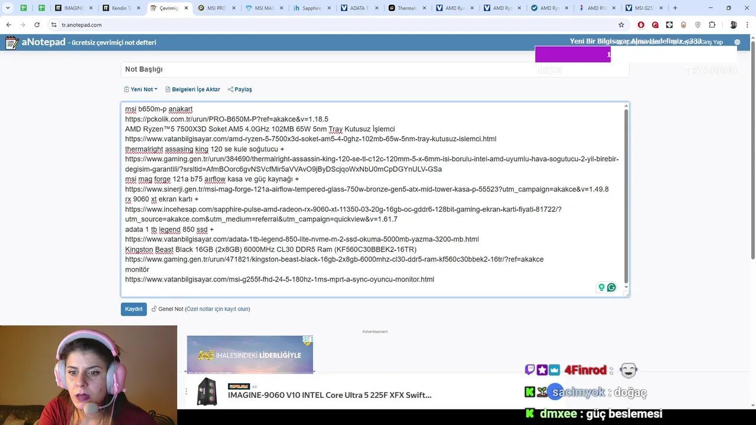Click the aNotepad logo icon

pyautogui.click(x=12, y=42)
